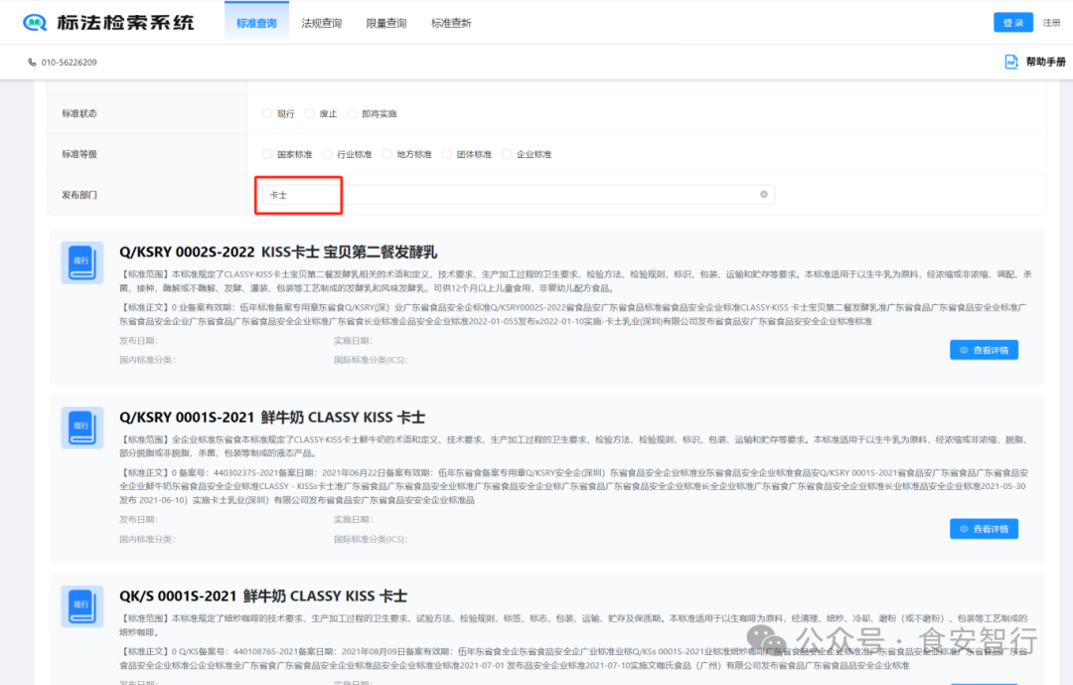
Task: View details of Q/KSRY 0001S-2021 via 查看详情
Action: coord(984,529)
